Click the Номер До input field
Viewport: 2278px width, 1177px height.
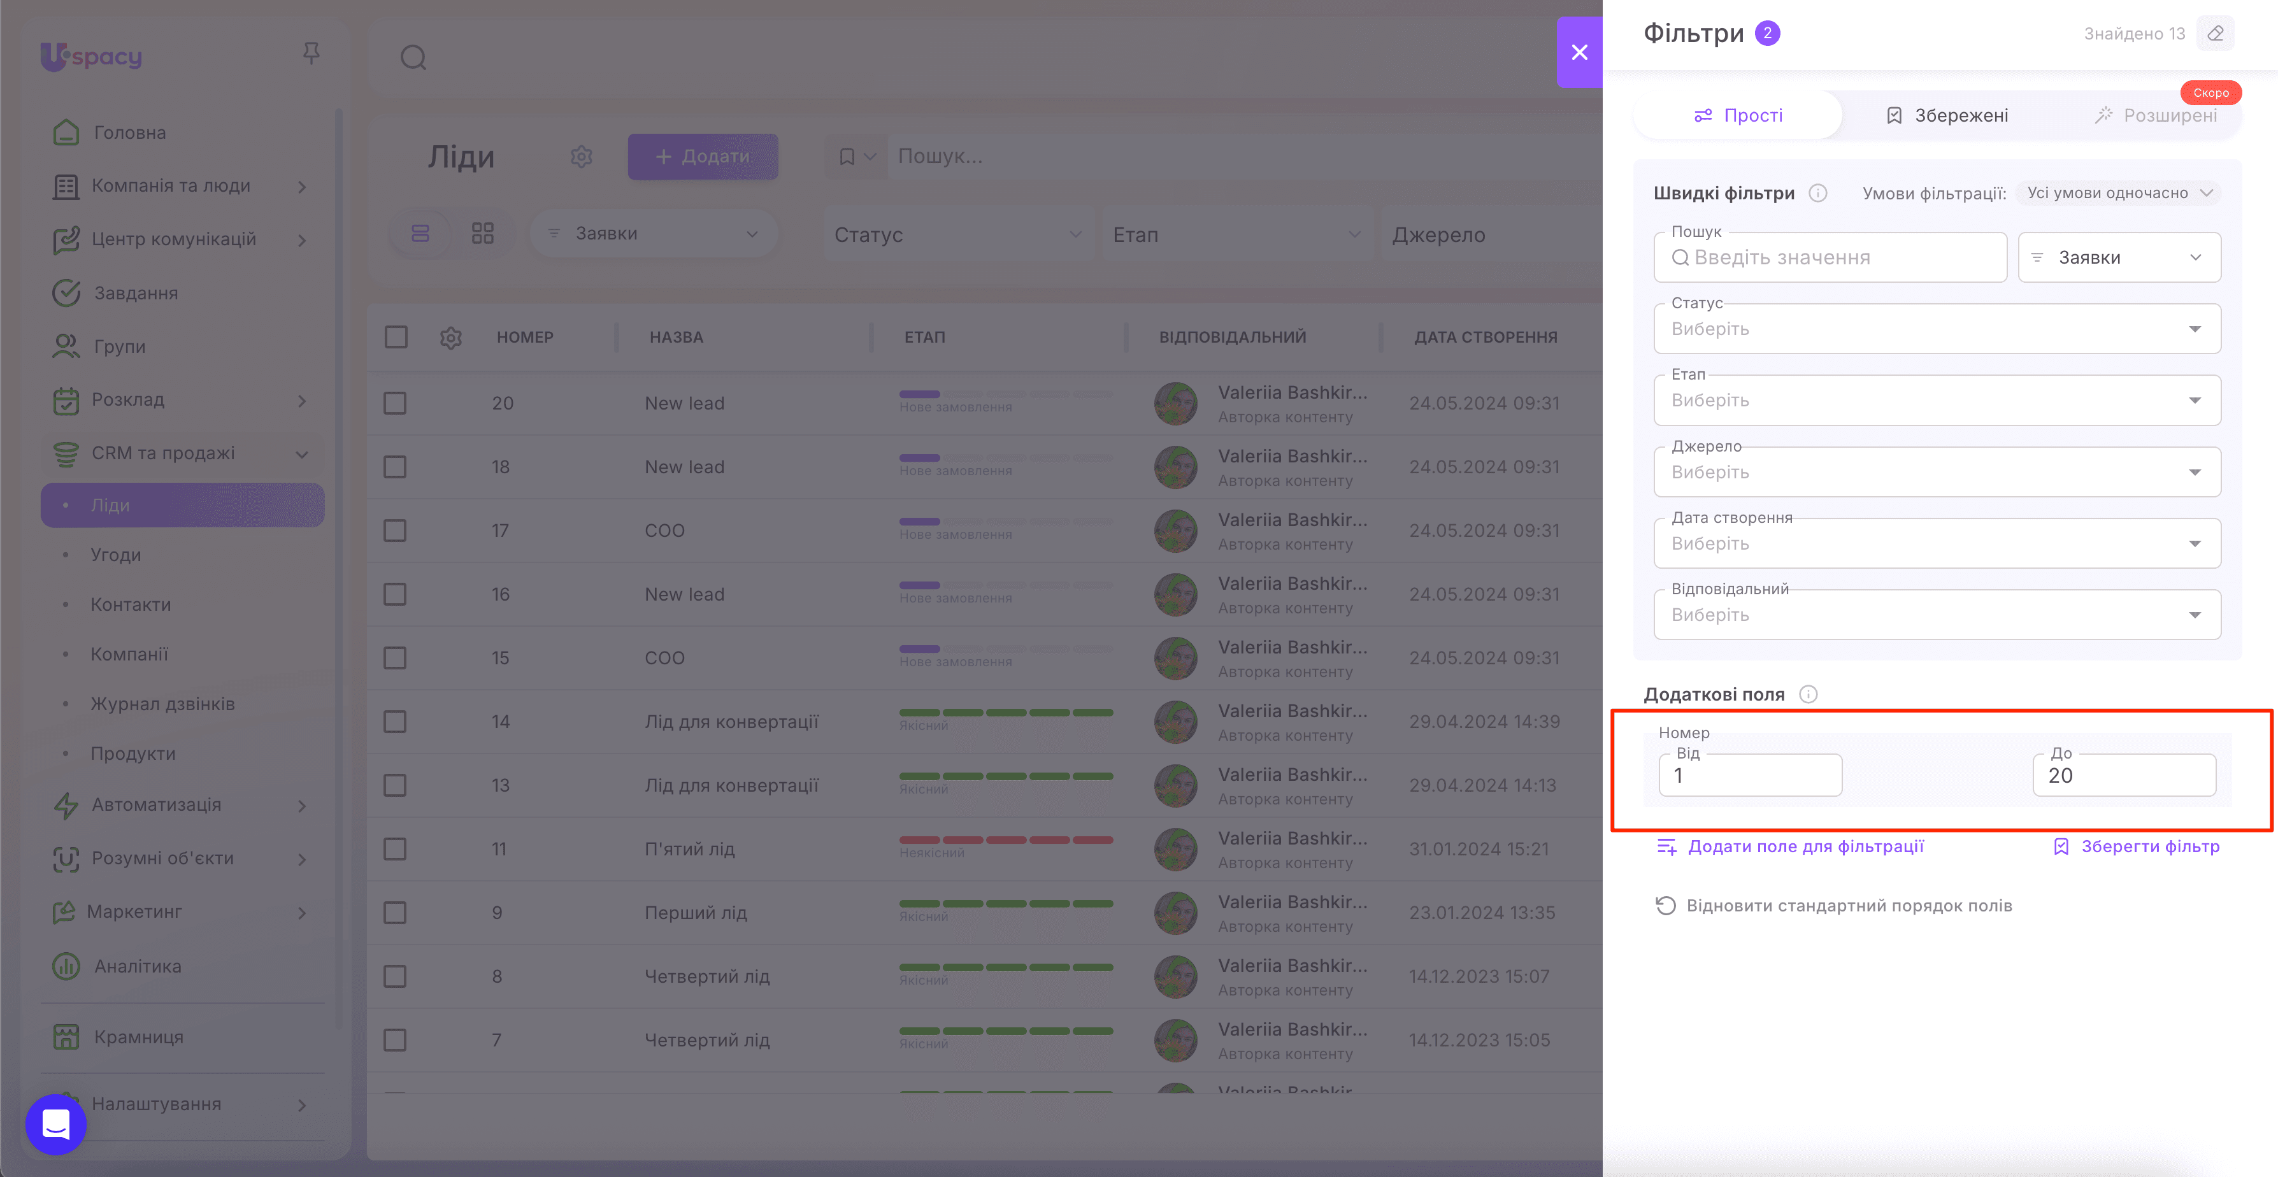pyautogui.click(x=2123, y=776)
